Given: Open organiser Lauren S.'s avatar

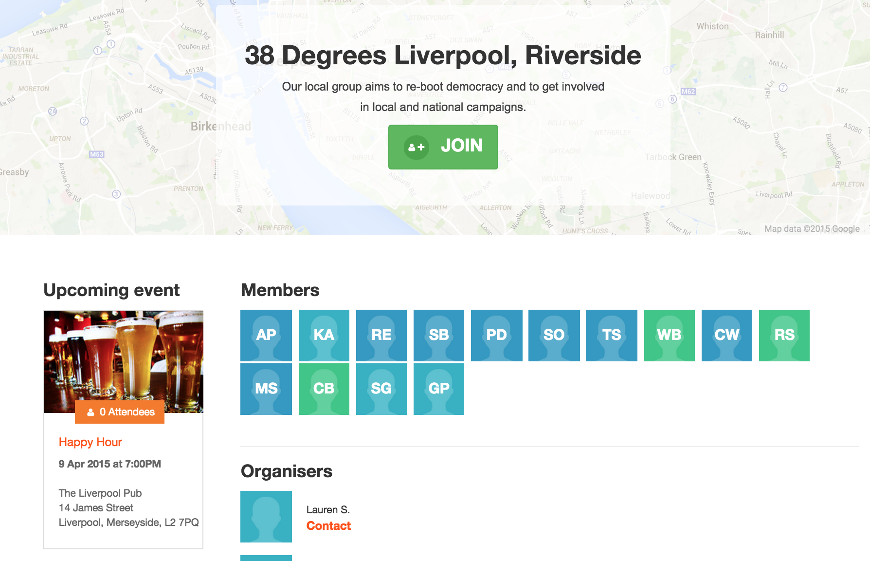Looking at the screenshot, I should click(x=266, y=516).
